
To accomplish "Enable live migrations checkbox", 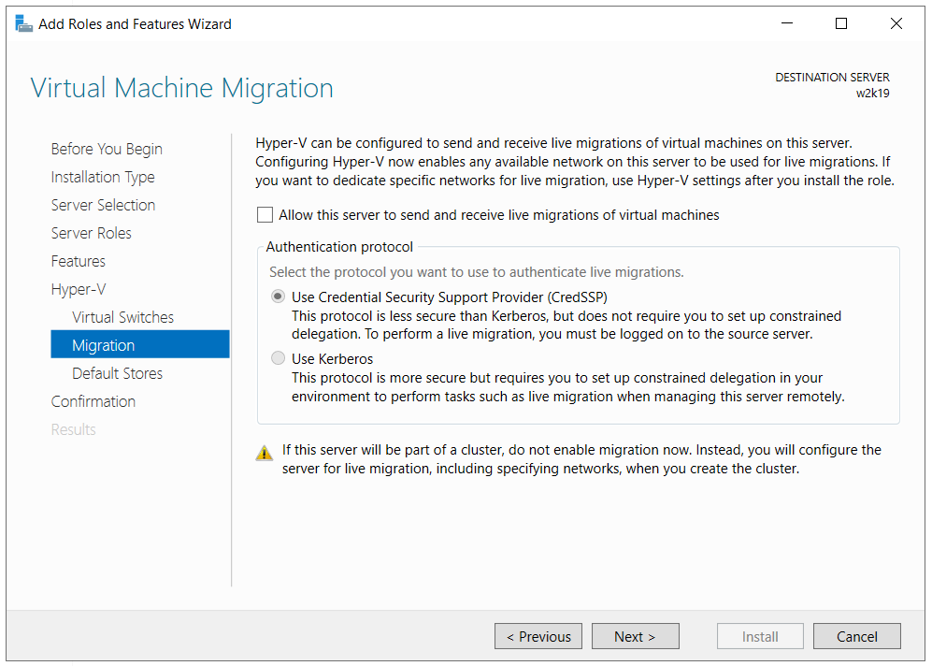I will point(265,215).
